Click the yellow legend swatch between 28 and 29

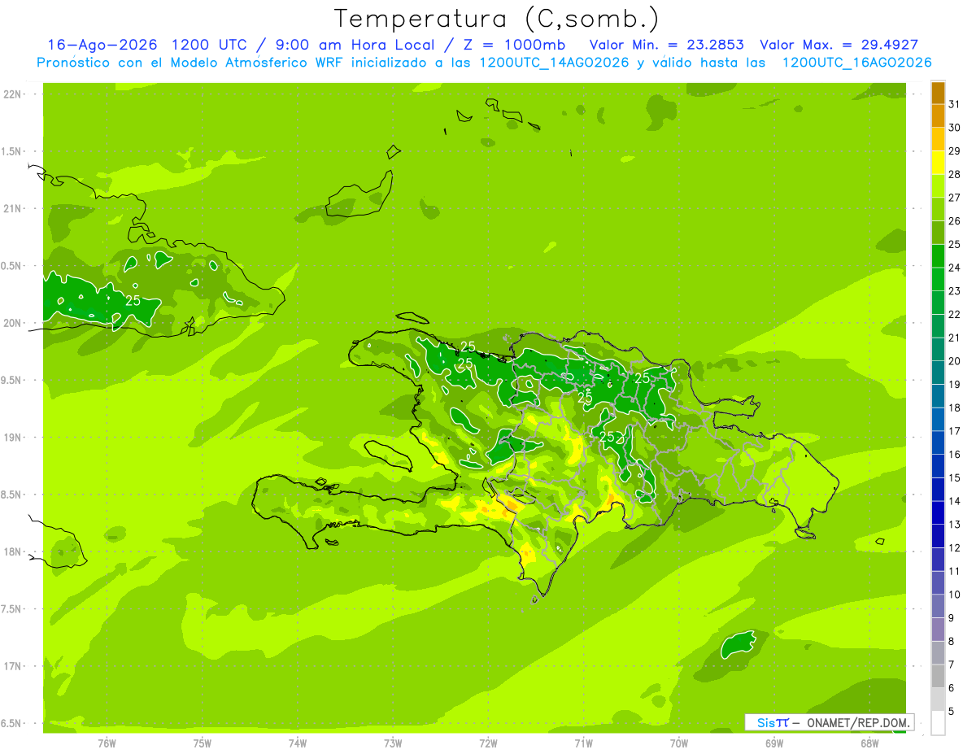(x=938, y=163)
